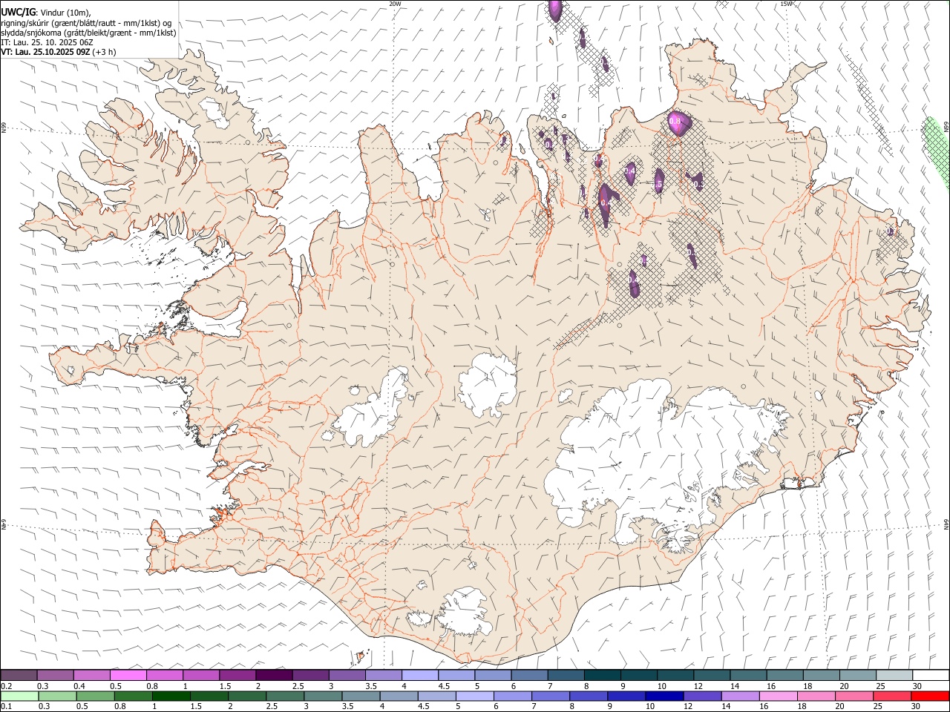Image resolution: width=950 pixels, height=712 pixels.
Task: Select the 'slydda/snjókoma' legend description line
Action: click(x=88, y=33)
